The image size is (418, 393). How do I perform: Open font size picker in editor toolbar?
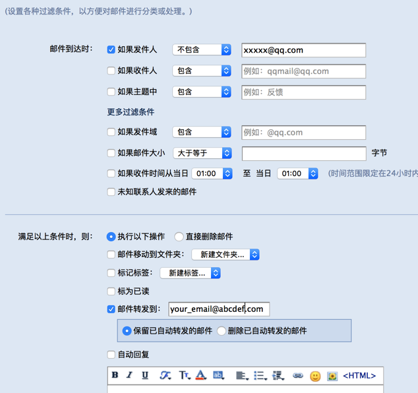coord(185,375)
